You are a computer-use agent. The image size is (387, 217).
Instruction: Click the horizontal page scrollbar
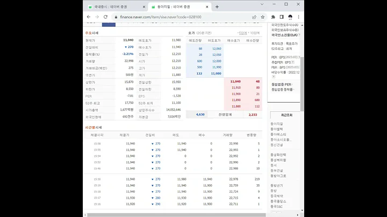click(176, 215)
